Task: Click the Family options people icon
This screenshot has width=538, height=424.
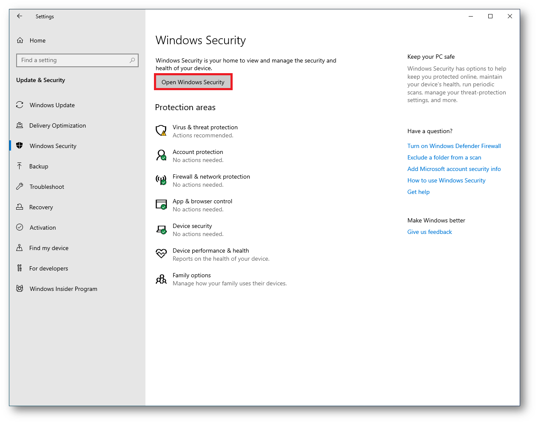Action: (x=161, y=279)
